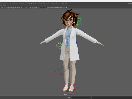Select the blue cross control near right shoulder
The image size is (132, 99).
(82, 29)
